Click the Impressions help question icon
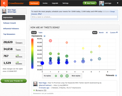Viewport: 122px width, 96px height. point(44,36)
